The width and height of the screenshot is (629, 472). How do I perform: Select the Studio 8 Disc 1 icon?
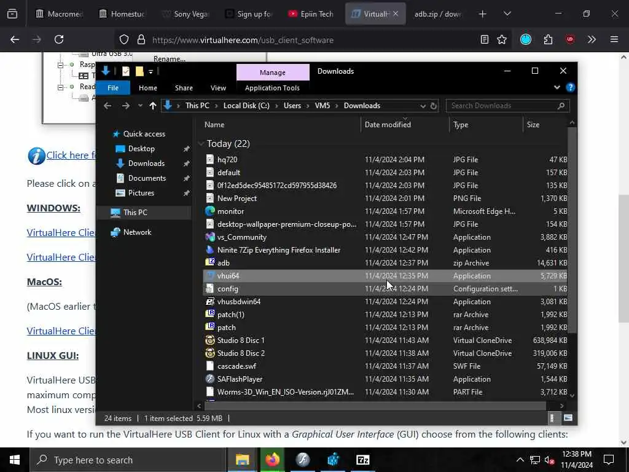(210, 340)
